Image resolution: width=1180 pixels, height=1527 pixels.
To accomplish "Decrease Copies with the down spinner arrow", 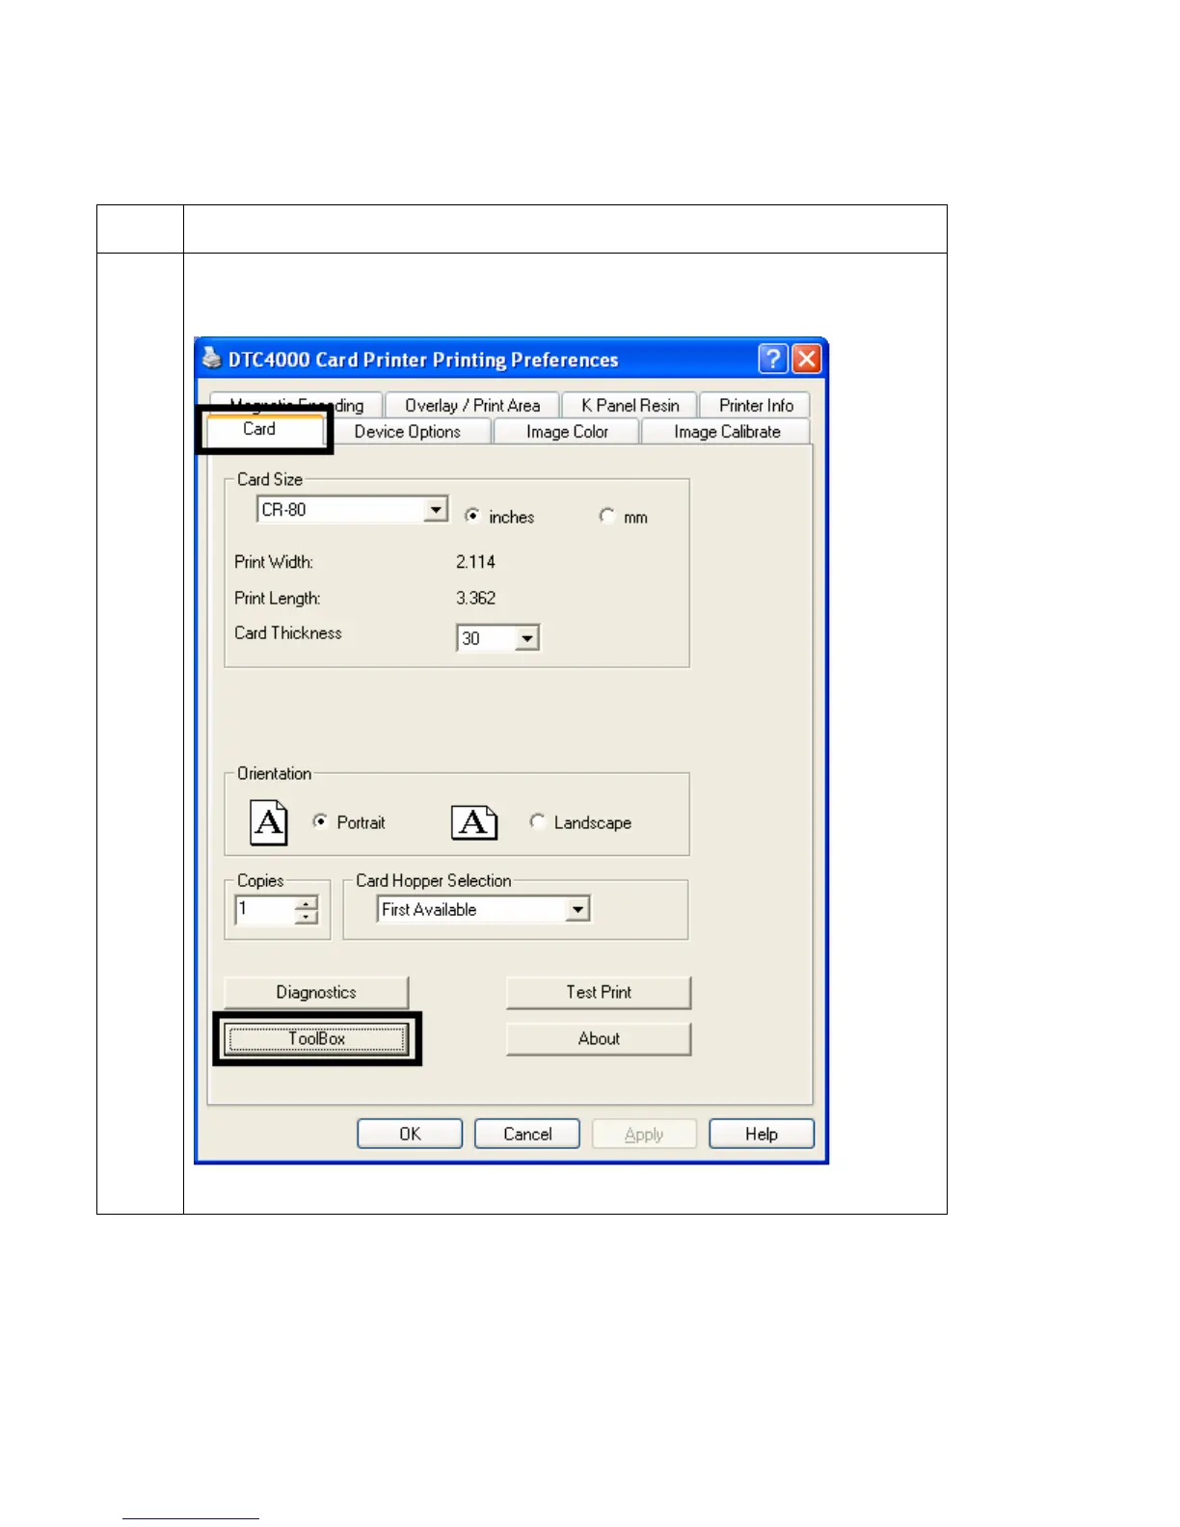I will (x=307, y=917).
